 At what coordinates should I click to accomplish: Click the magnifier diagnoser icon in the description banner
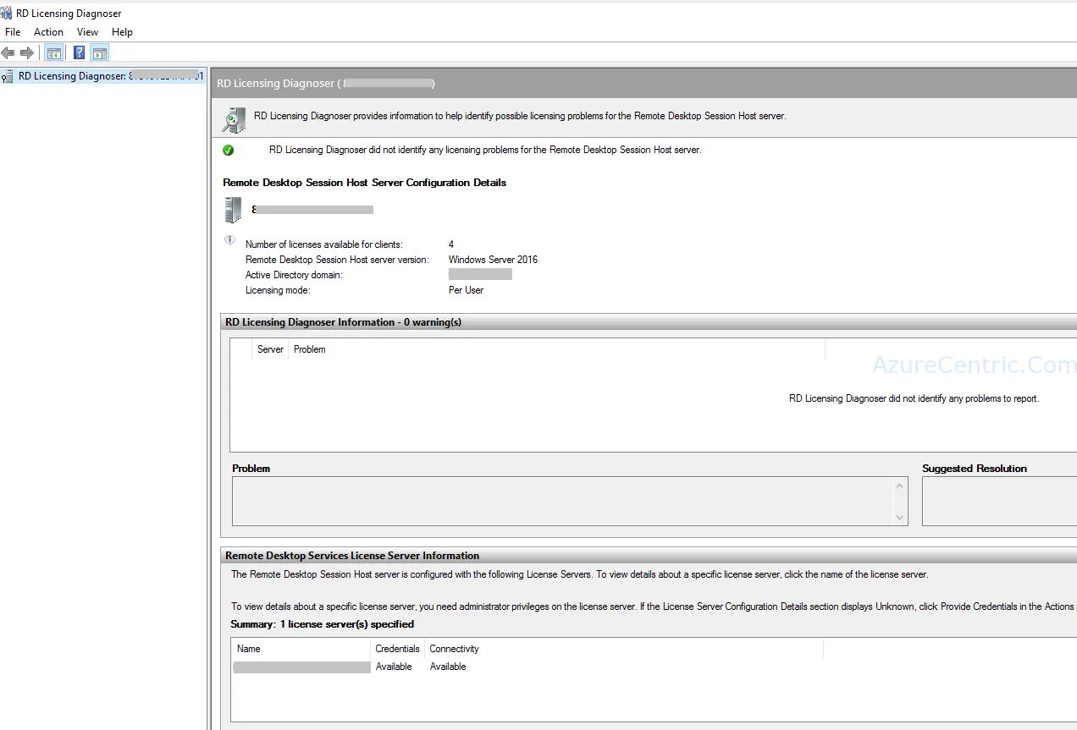(x=234, y=119)
